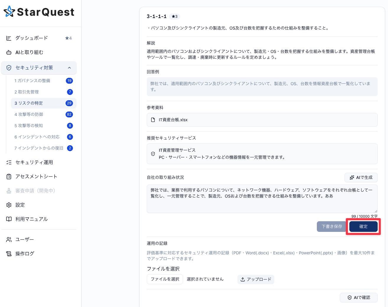Click the セキュリティ運用 checklist icon
This screenshot has width=388, height=307.
point(9,162)
